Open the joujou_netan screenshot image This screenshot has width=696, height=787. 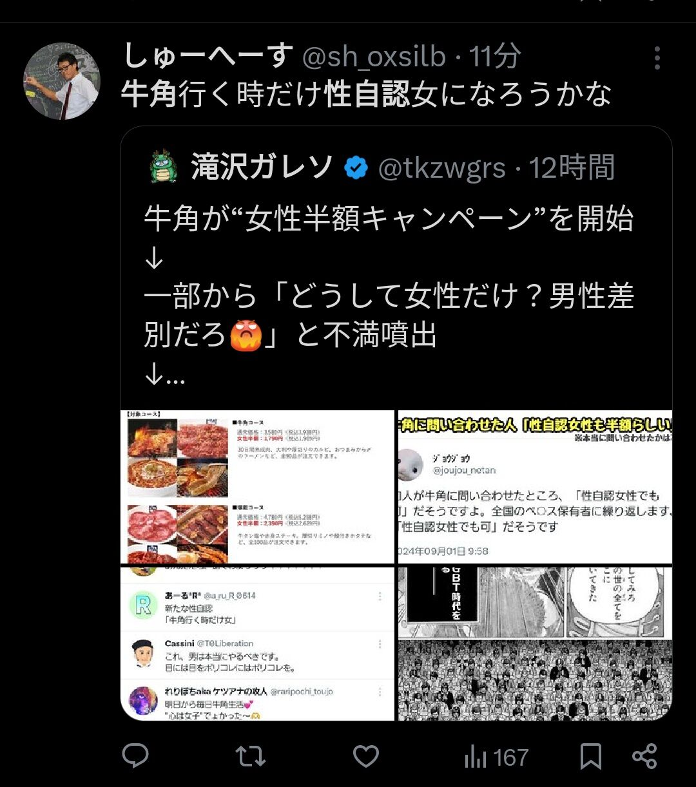(535, 487)
